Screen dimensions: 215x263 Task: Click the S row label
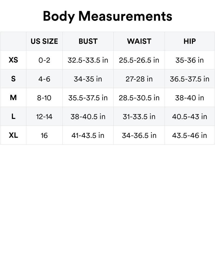click(x=13, y=79)
